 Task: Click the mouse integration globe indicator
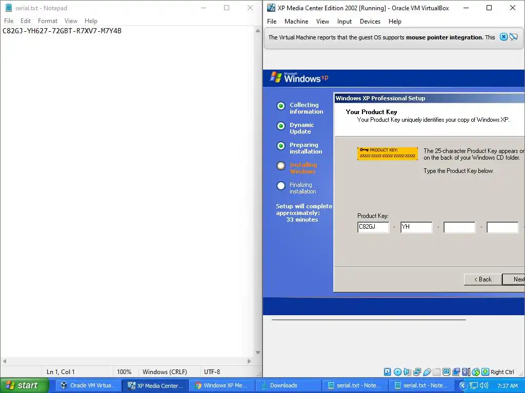tap(476, 372)
